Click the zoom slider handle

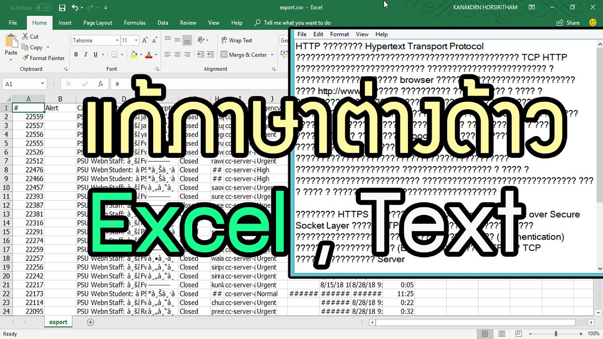pos(556,334)
